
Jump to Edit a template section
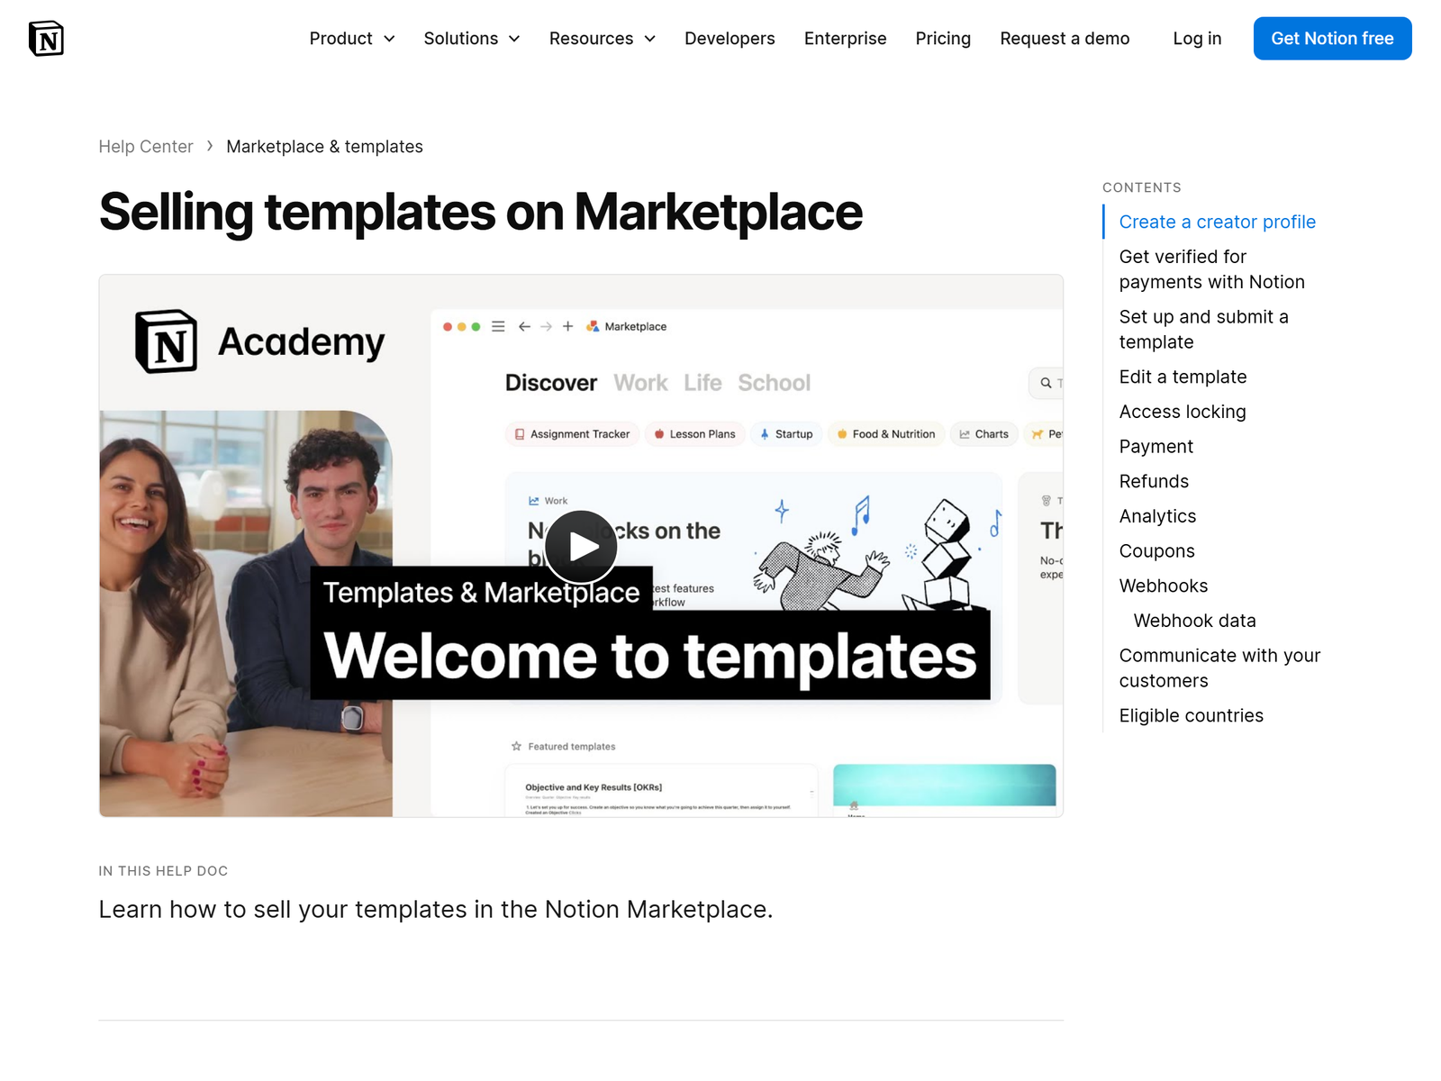[1183, 377]
